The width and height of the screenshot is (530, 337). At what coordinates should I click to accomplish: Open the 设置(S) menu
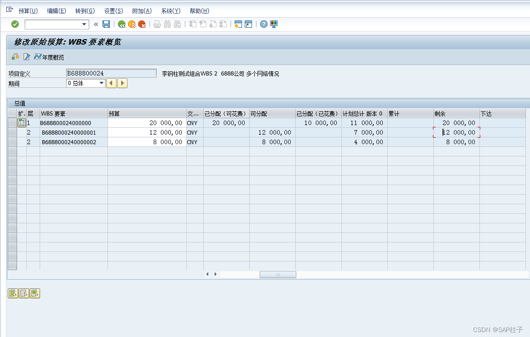coord(113,11)
